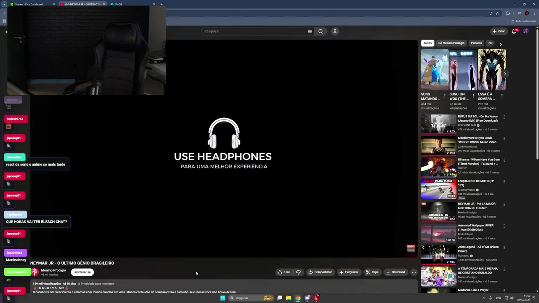Screen dimensions: 539x303
Task: Open Discord from the taskbar
Action: (x=307, y=298)
